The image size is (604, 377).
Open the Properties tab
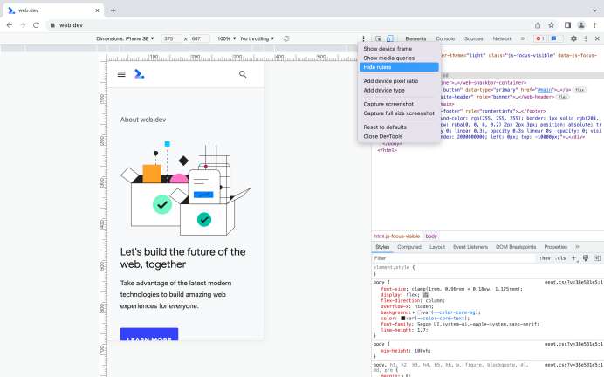pos(555,247)
